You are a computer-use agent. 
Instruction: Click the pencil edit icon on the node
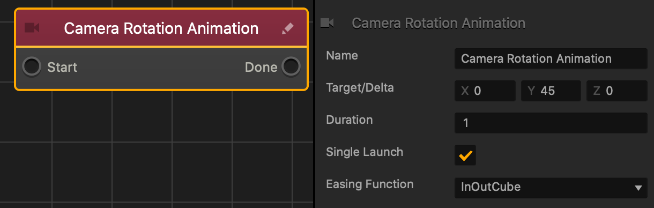pyautogui.click(x=288, y=28)
